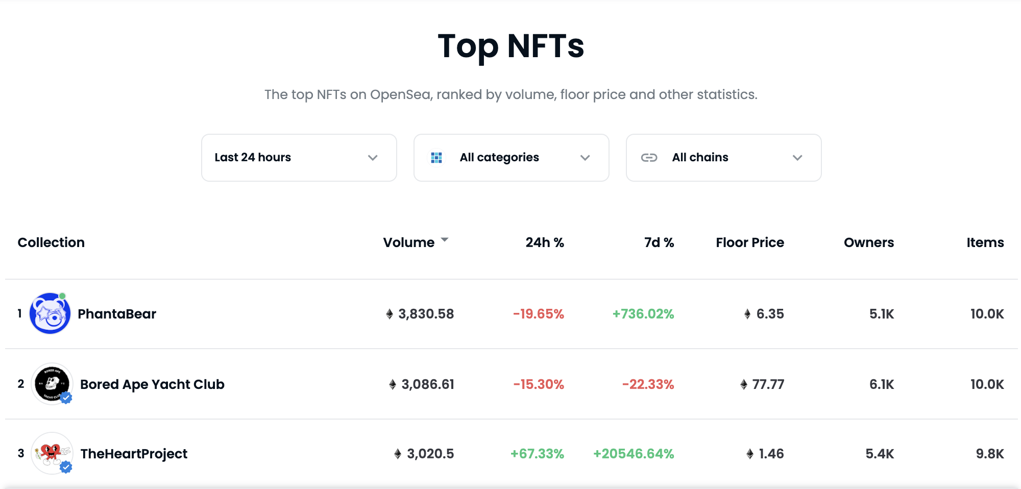Screen dimensions: 1021x489
Task: Open the Bored Ape Yacht Club link
Action: 152,384
